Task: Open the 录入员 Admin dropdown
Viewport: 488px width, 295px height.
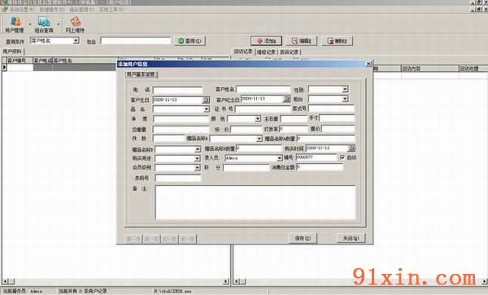Action: [279, 158]
